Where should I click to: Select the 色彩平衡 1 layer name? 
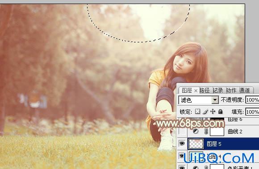(x=240, y=167)
